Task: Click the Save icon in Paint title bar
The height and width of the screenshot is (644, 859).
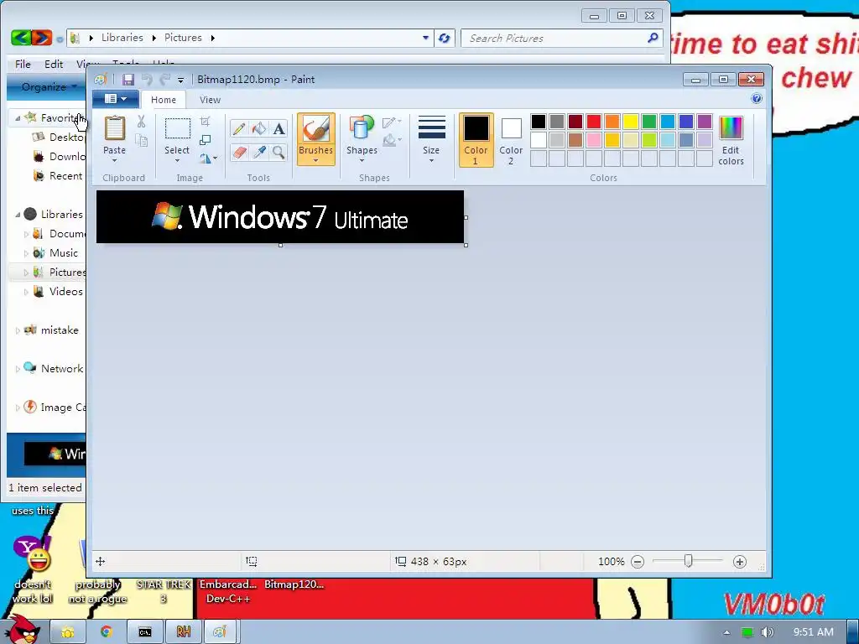Action: [x=128, y=80]
